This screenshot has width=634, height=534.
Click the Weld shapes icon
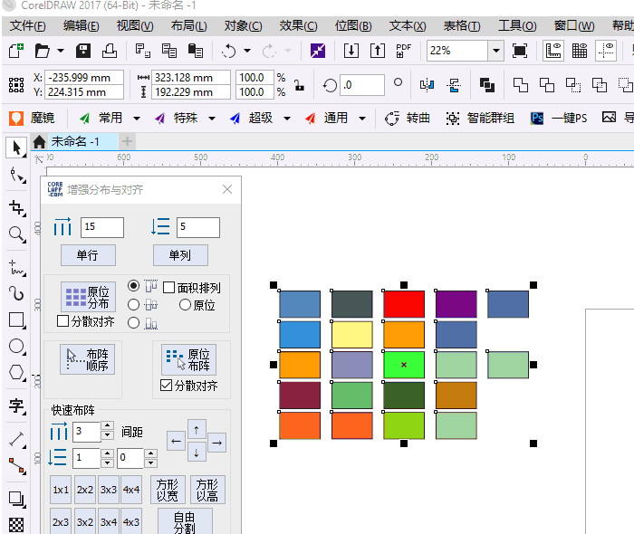(521, 85)
